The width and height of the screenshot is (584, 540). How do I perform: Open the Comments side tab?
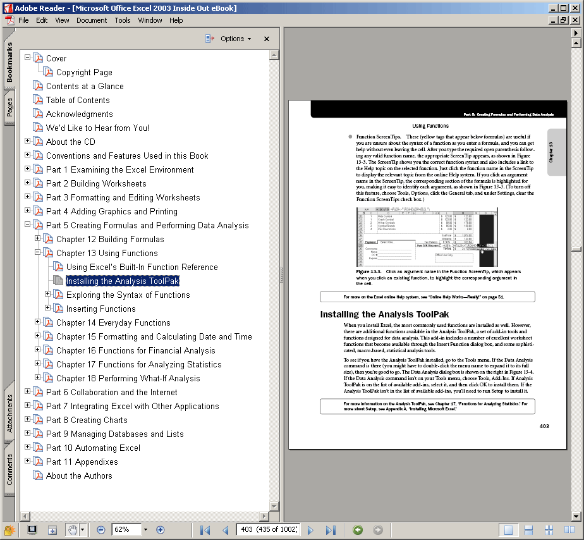click(9, 470)
